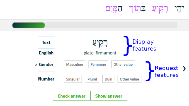Click the Check answer button
Viewport: 189px width, 106px height.
pyautogui.click(x=71, y=96)
